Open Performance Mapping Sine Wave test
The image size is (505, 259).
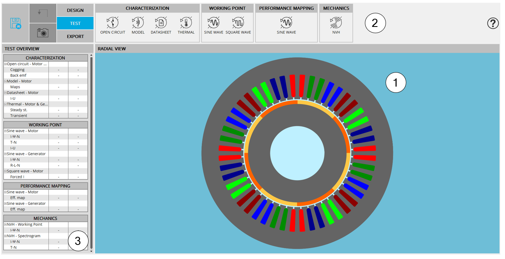coord(286,23)
